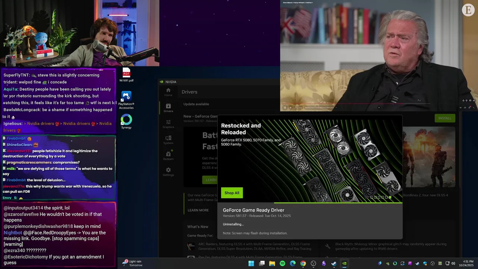Click the Aqui1a chat username
This screenshot has height=269, width=478.
tap(10, 89)
